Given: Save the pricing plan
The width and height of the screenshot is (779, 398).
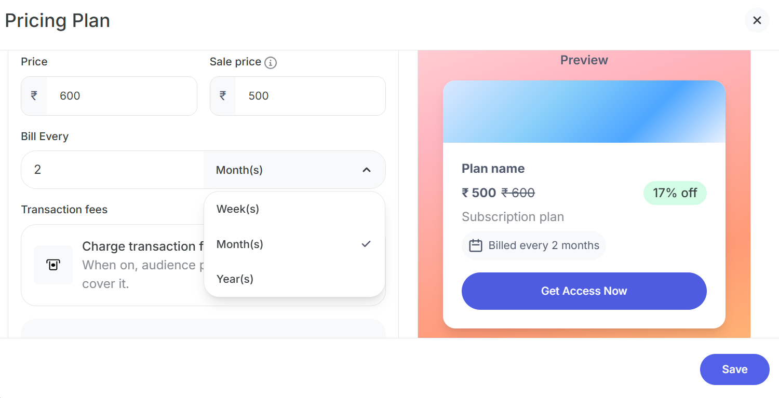Looking at the screenshot, I should [x=734, y=369].
